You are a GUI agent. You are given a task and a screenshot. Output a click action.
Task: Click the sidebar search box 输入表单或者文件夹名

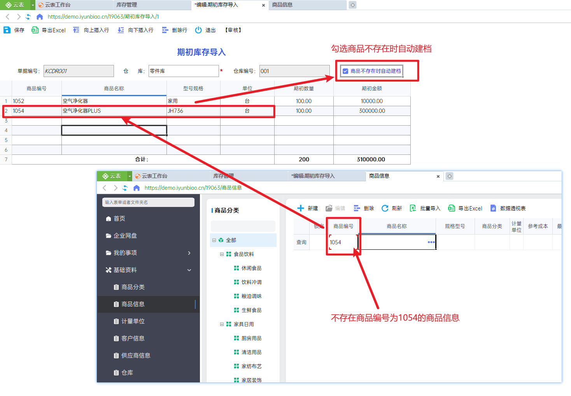(x=148, y=202)
